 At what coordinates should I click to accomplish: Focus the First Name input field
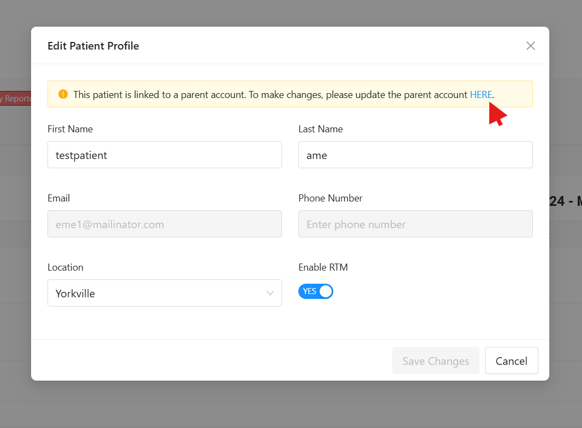[x=164, y=155]
